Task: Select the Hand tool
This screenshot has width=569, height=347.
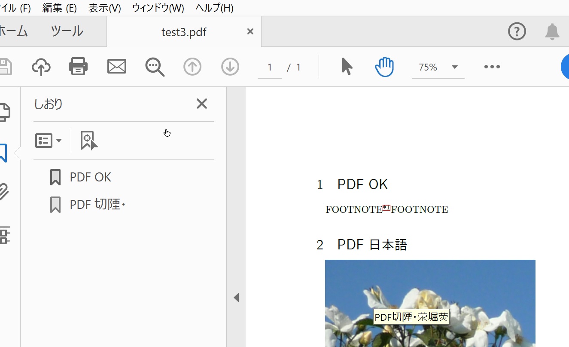Action: 384,67
